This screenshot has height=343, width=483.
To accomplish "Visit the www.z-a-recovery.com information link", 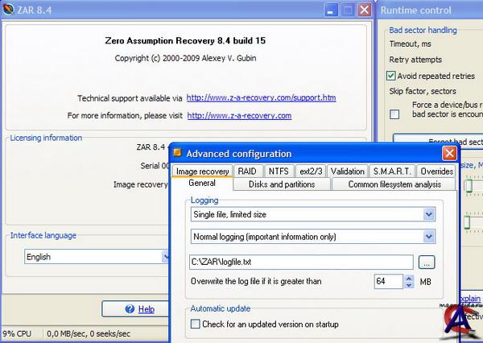I will (x=239, y=115).
